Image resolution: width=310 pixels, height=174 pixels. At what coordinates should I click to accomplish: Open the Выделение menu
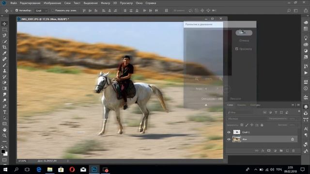[91, 3]
